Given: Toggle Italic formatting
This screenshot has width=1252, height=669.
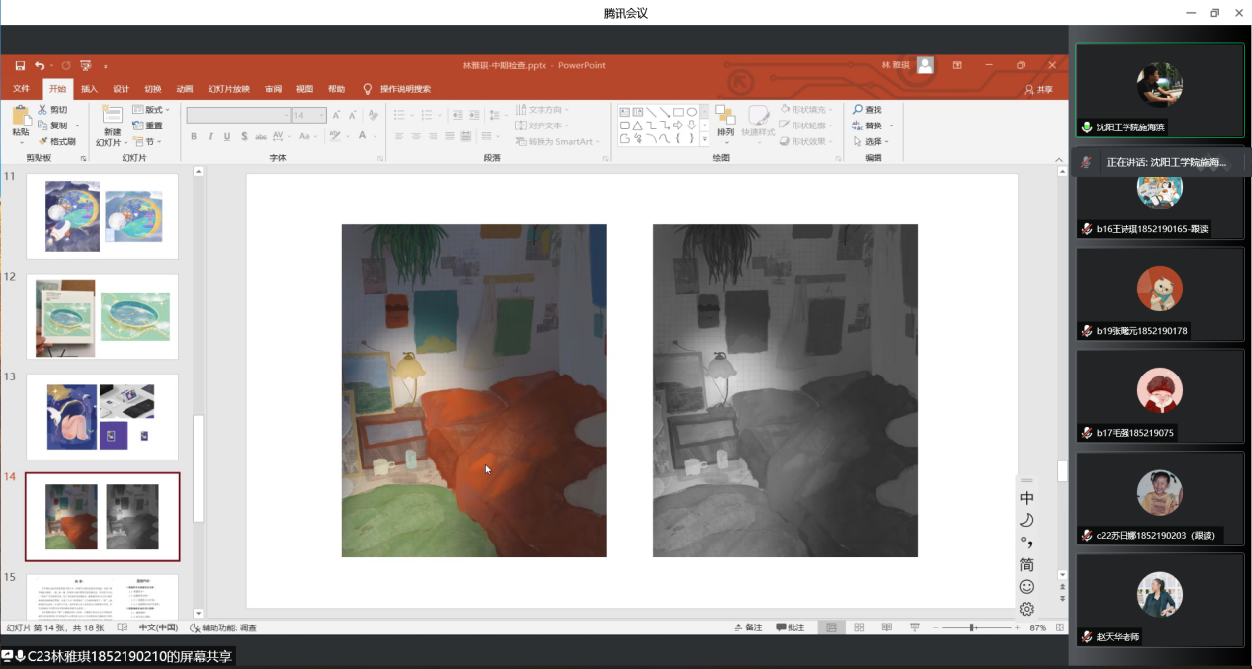Looking at the screenshot, I should [210, 136].
